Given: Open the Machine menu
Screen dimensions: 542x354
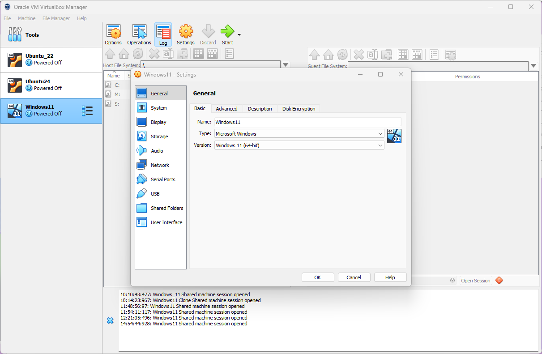Looking at the screenshot, I should click(27, 18).
